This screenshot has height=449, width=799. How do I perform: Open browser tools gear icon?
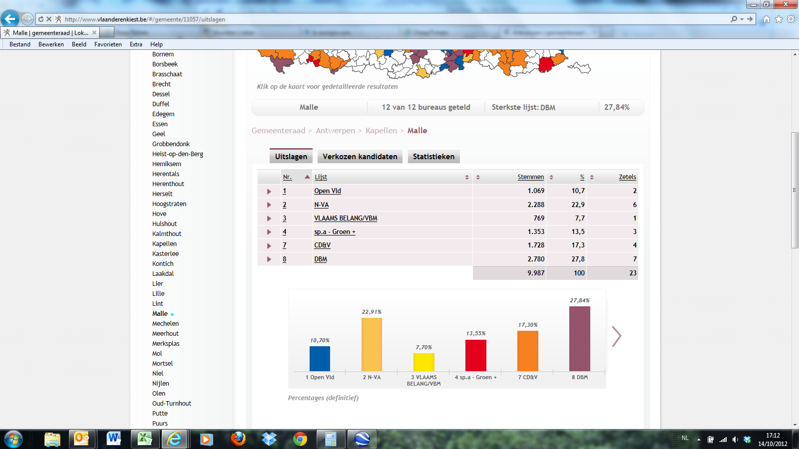click(791, 19)
